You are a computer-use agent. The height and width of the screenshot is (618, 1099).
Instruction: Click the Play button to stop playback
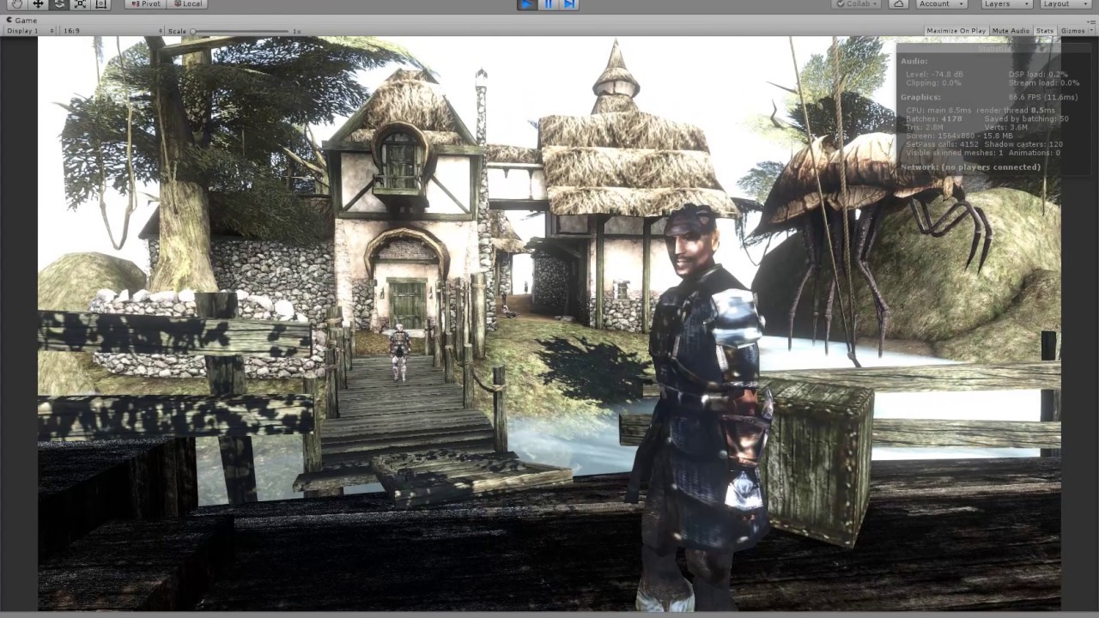526,5
